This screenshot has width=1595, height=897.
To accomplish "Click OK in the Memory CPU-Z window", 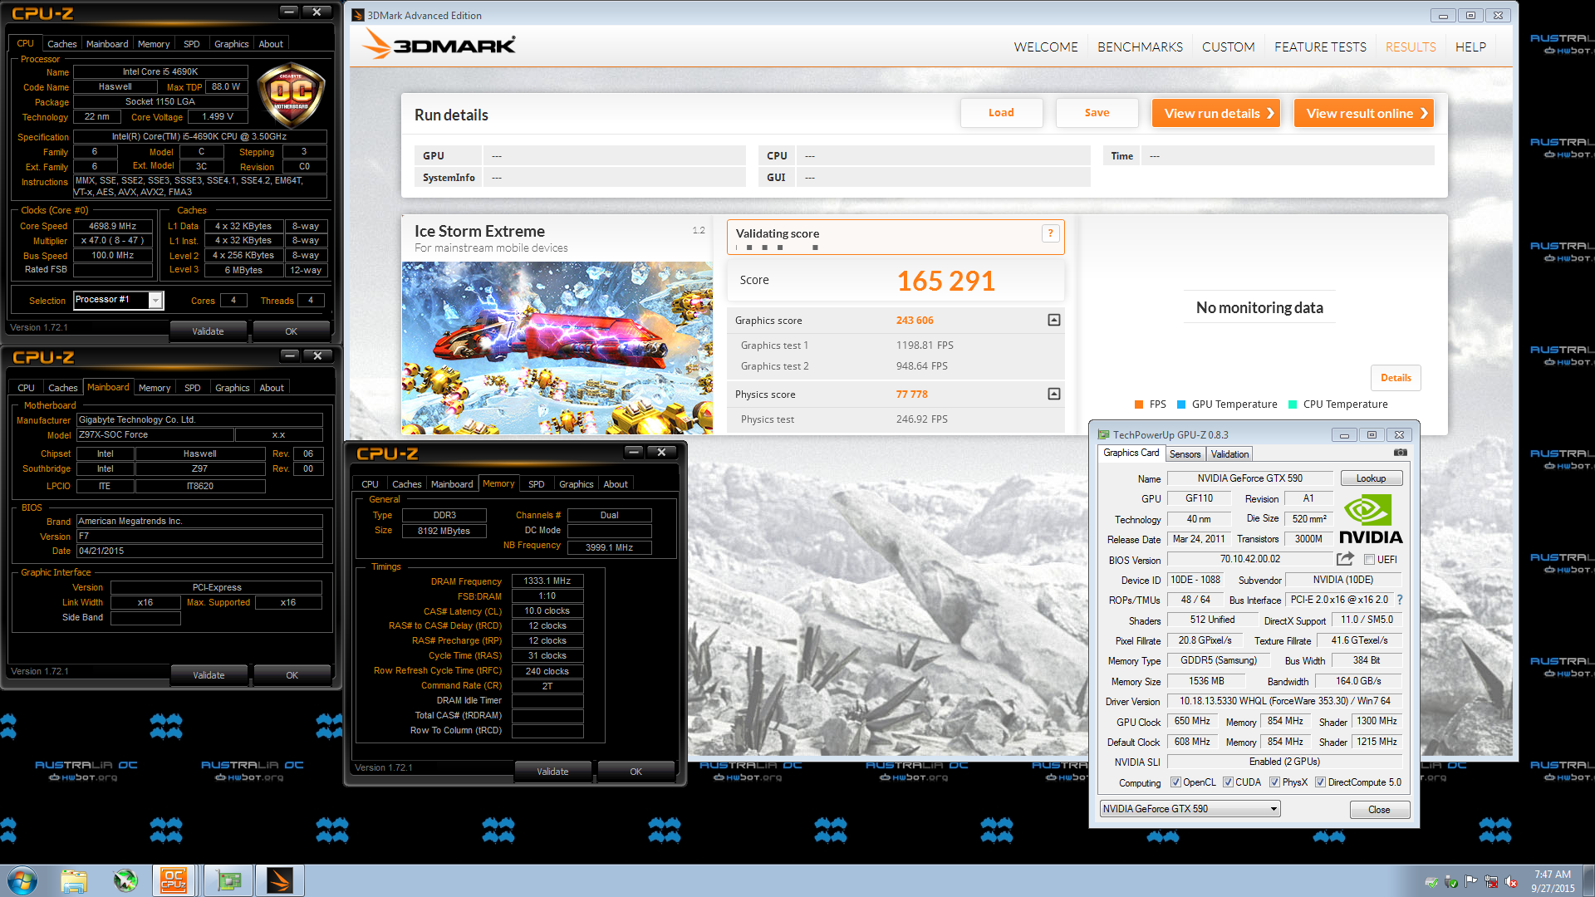I will coord(636,772).
